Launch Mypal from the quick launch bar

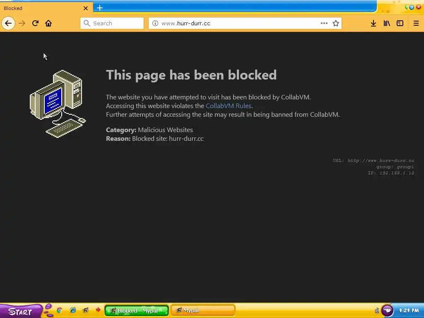86,310
